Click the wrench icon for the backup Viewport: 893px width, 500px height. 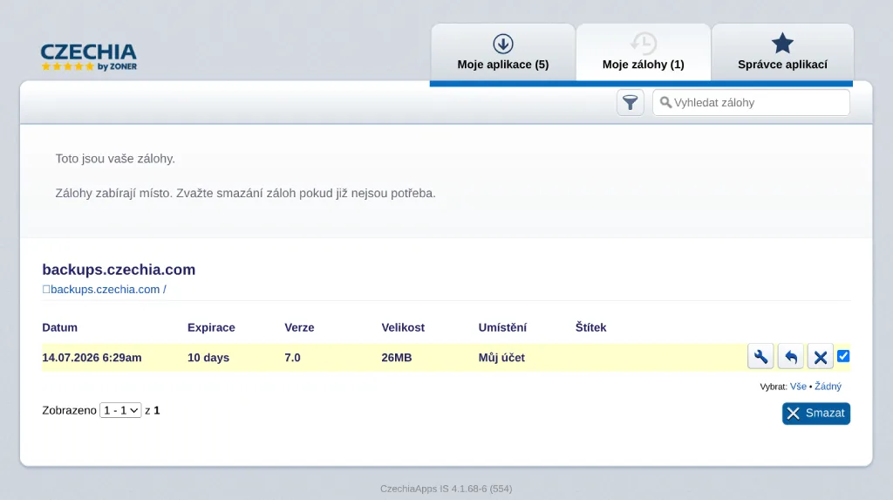click(760, 357)
